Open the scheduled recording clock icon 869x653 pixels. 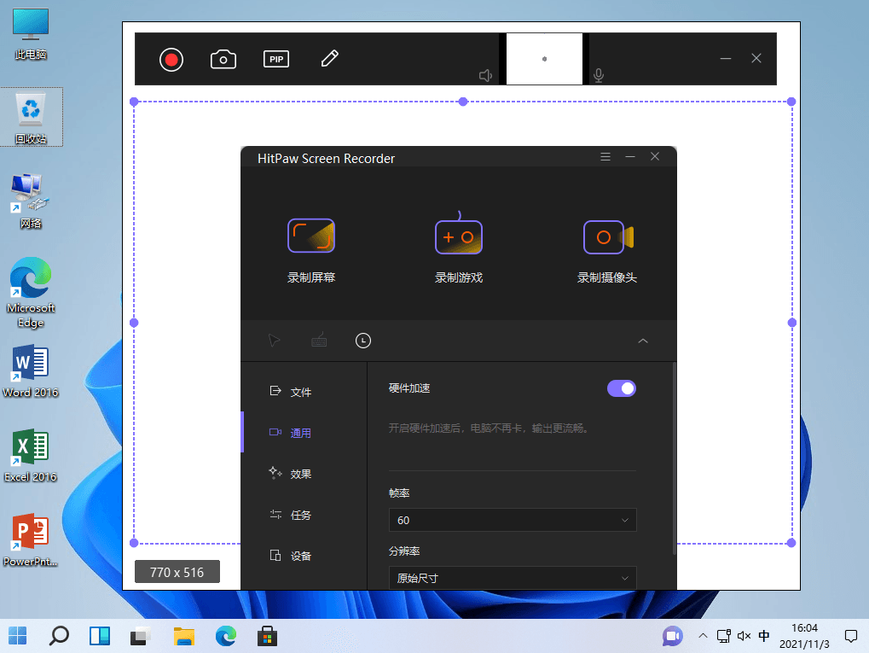[363, 341]
